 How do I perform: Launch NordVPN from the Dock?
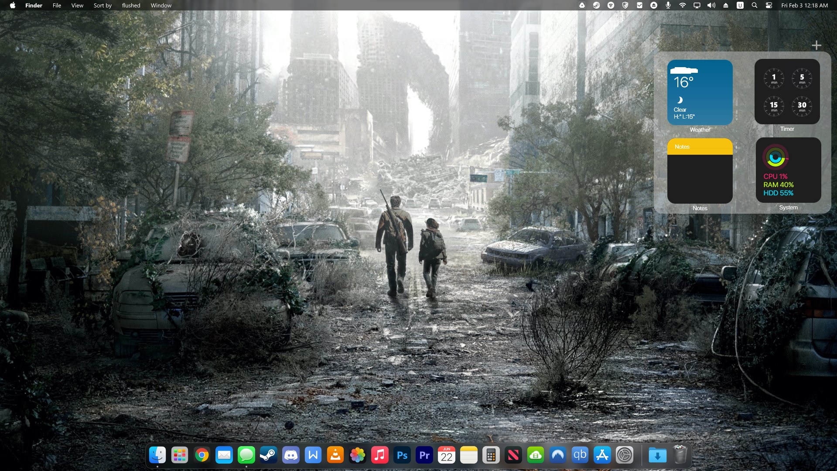pos(558,455)
